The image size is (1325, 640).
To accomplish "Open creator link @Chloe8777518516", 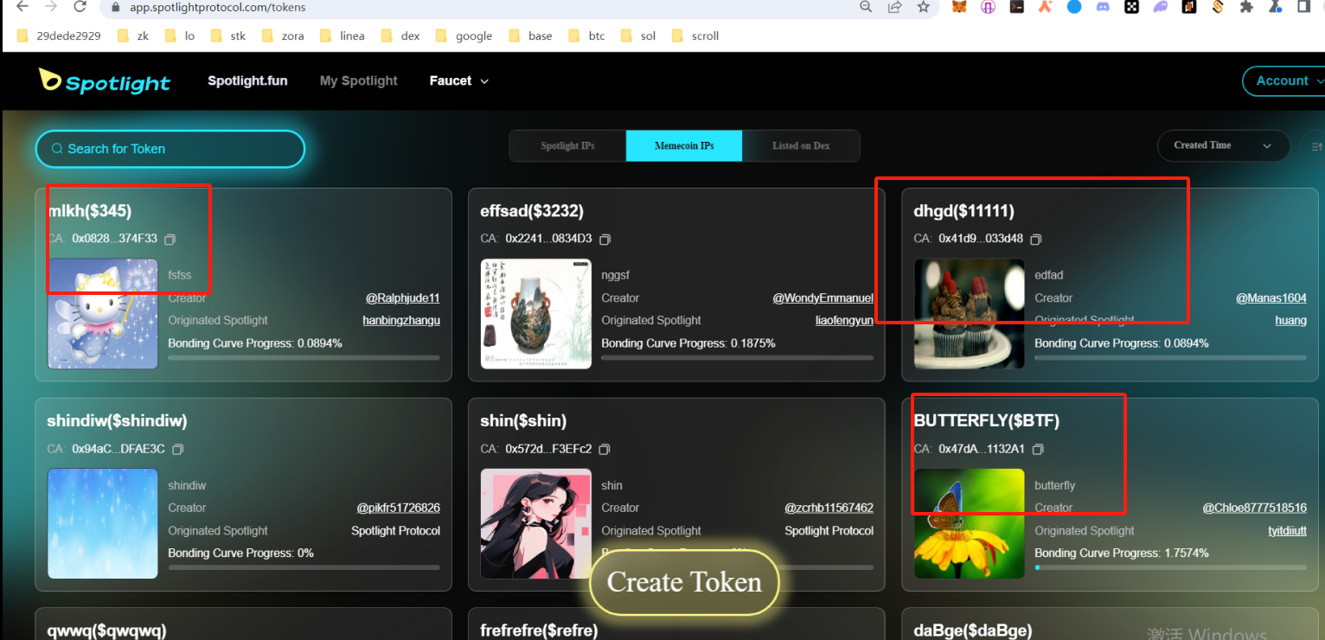I will click(x=1255, y=508).
